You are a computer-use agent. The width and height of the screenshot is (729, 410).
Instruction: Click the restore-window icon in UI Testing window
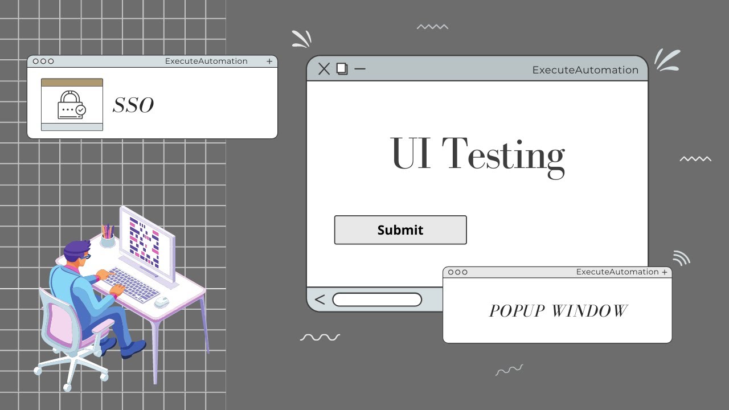coord(342,69)
